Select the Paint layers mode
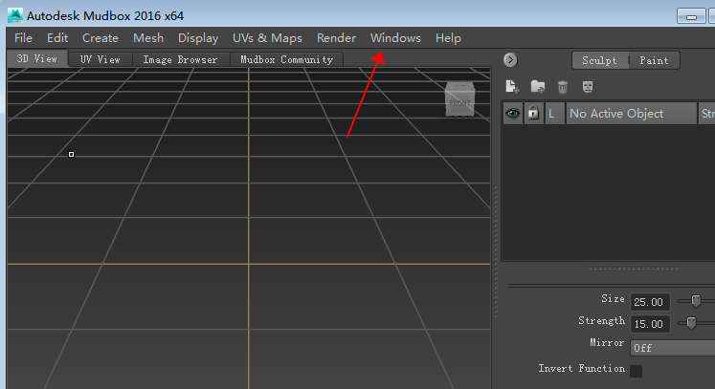Screen dimensions: 715x389 [654, 60]
